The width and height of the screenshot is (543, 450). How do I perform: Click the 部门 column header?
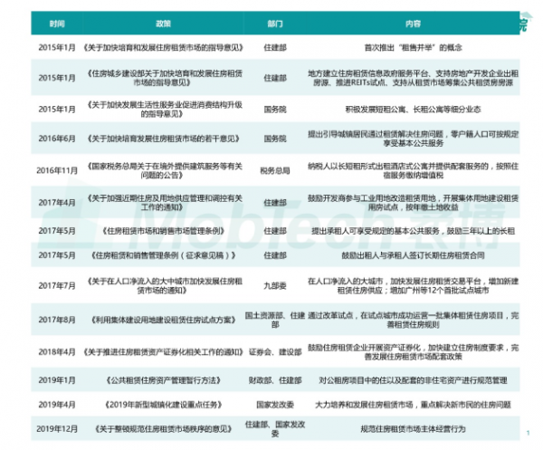click(275, 24)
